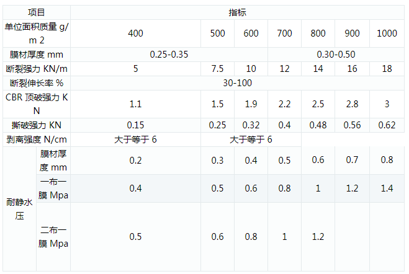Click the 0.25-0.35 membrane thickness cell
409x274 pixels.
point(169,55)
